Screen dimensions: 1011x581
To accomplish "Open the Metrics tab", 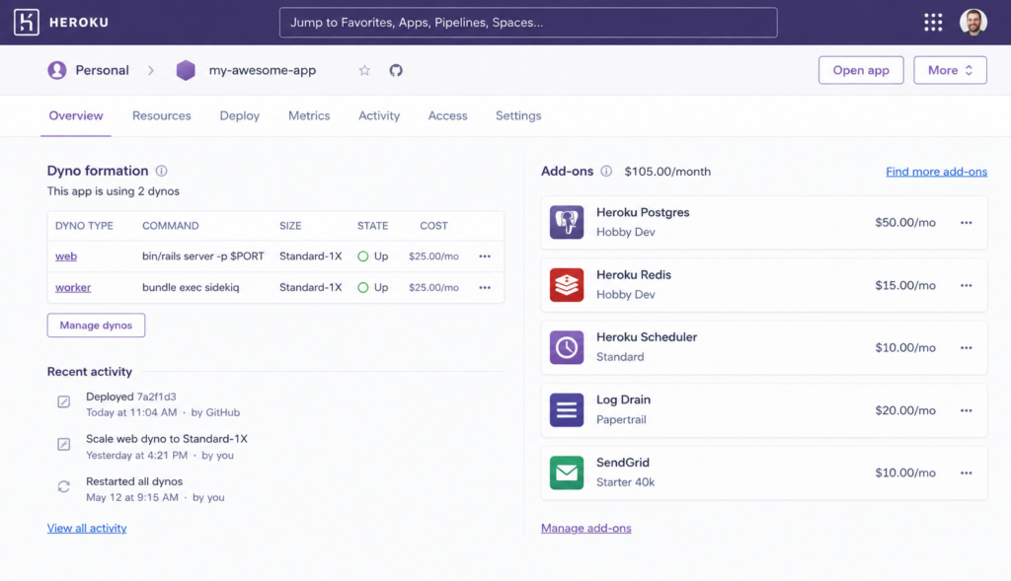I will tap(309, 116).
